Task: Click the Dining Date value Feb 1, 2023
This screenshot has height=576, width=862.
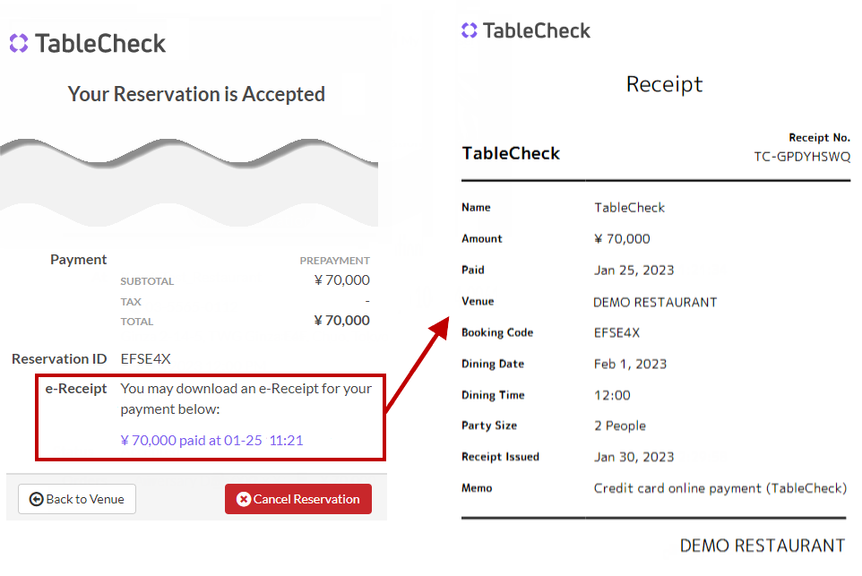Action: pyautogui.click(x=630, y=364)
